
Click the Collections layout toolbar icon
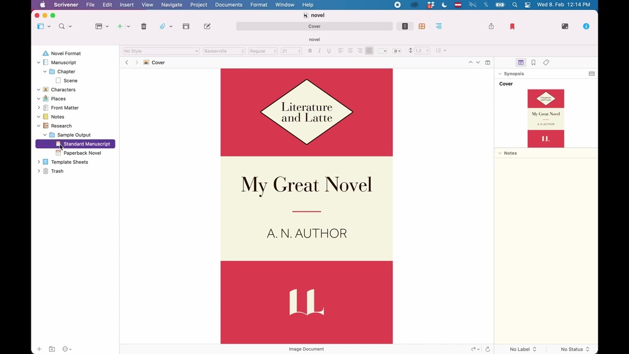coord(99,26)
